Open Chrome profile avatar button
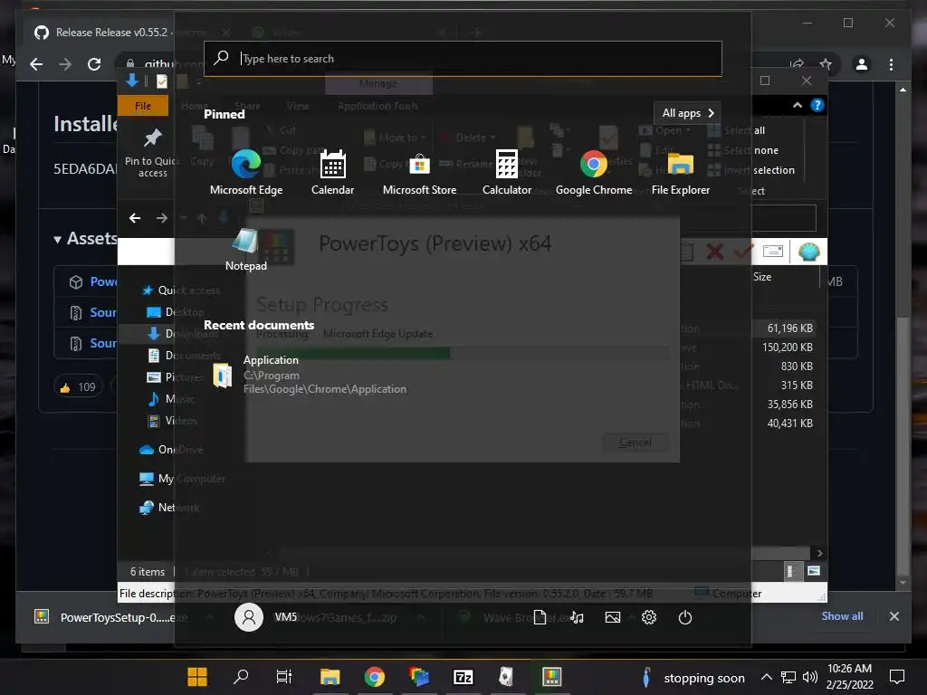Image resolution: width=927 pixels, height=695 pixels. [862, 64]
